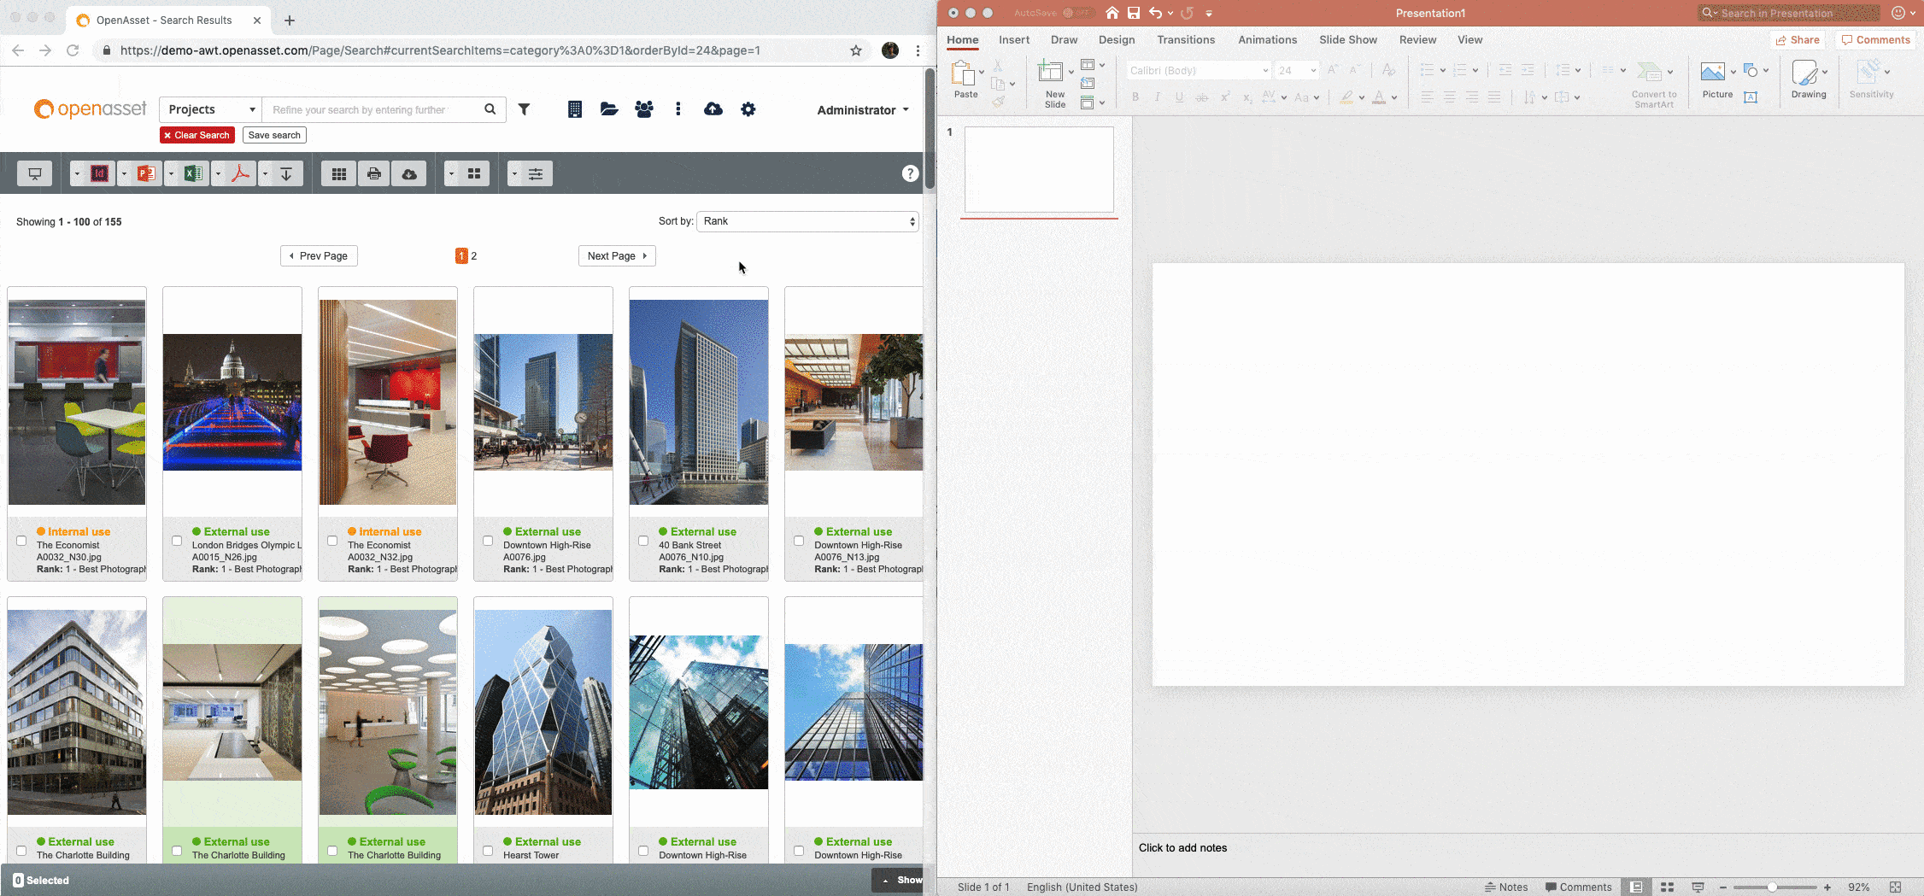The height and width of the screenshot is (896, 1924).
Task: Go to page 2 of search results
Action: pos(474,256)
